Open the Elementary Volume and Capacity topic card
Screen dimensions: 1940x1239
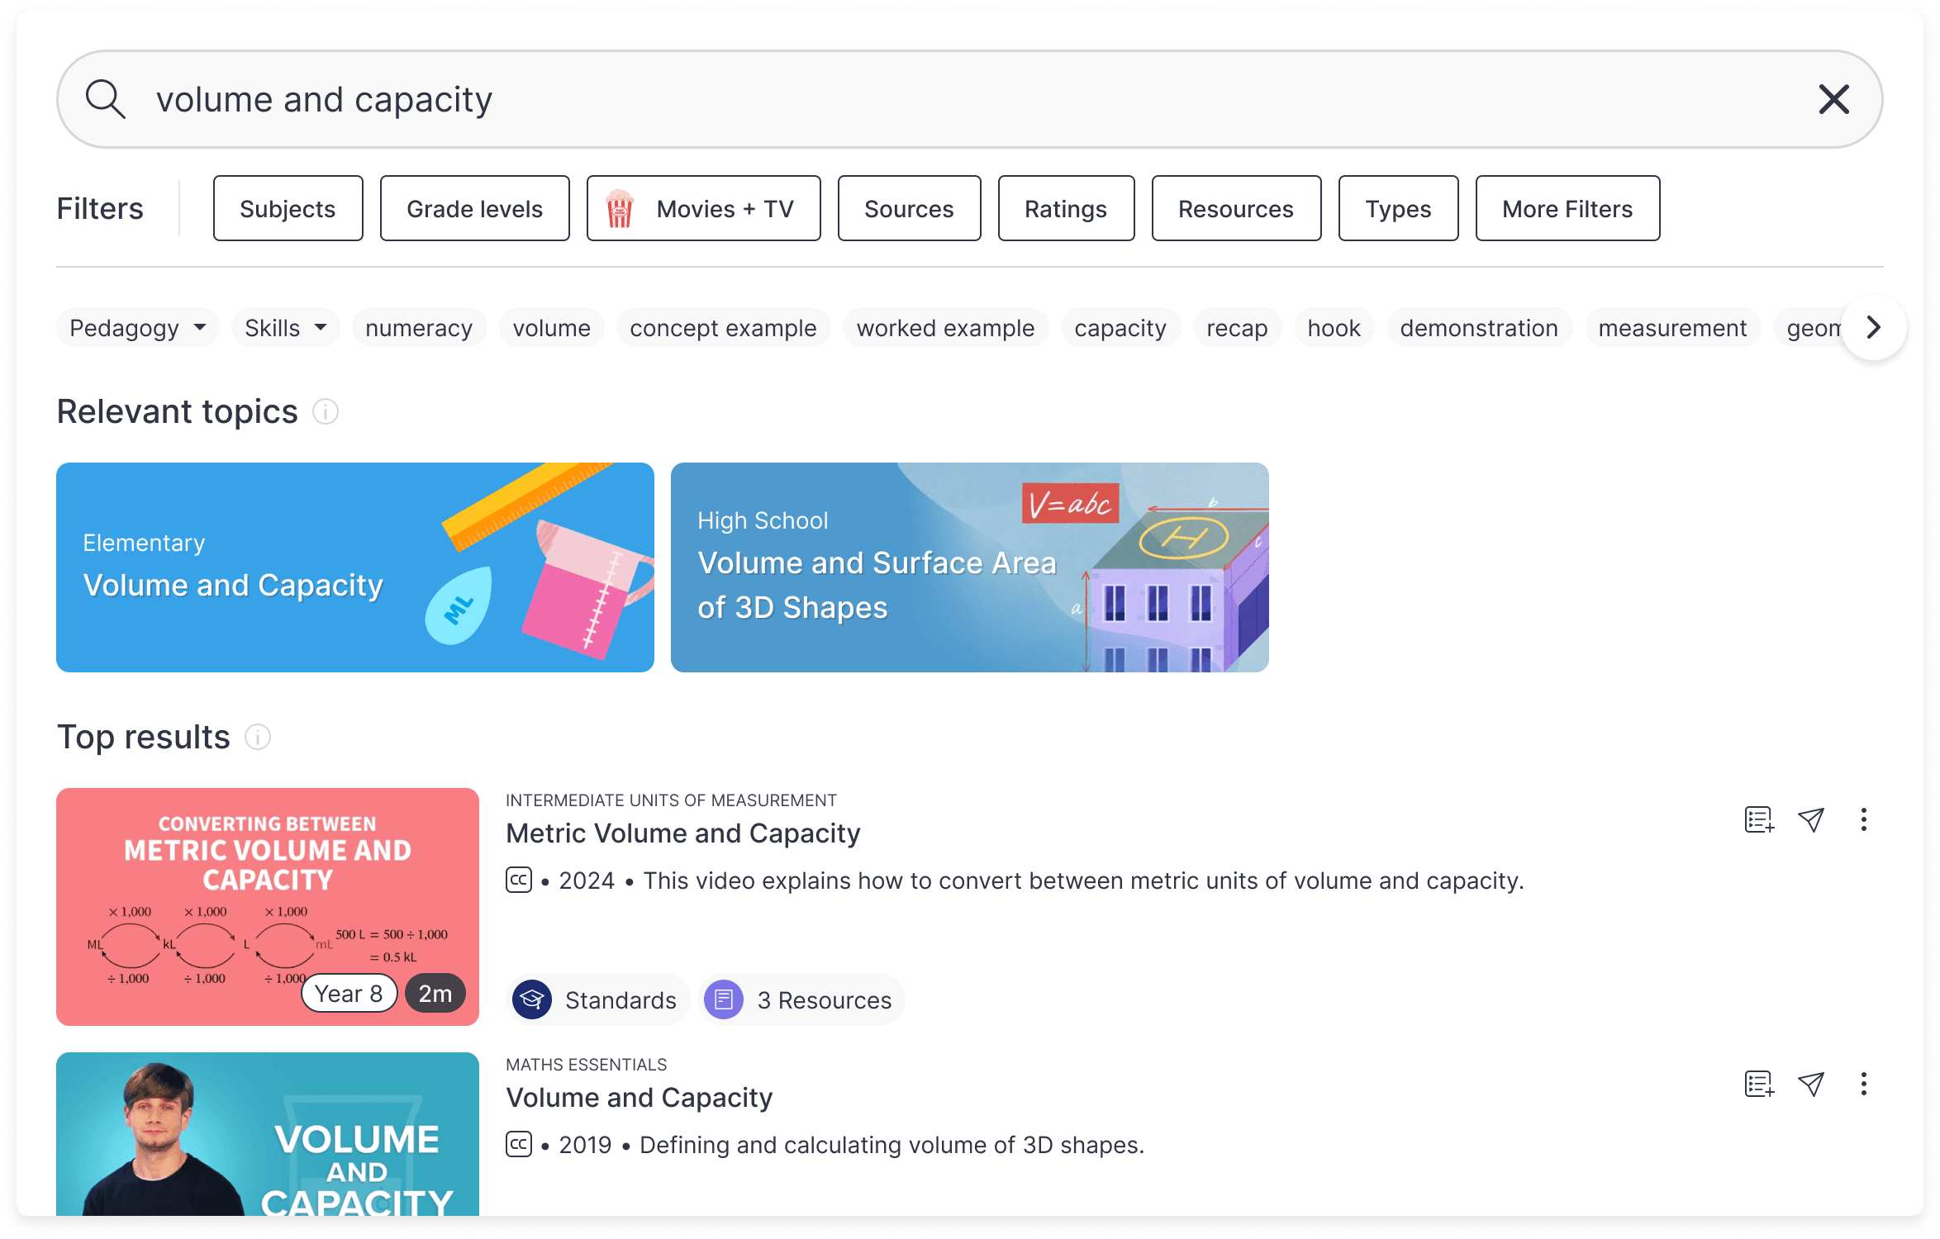click(x=355, y=567)
